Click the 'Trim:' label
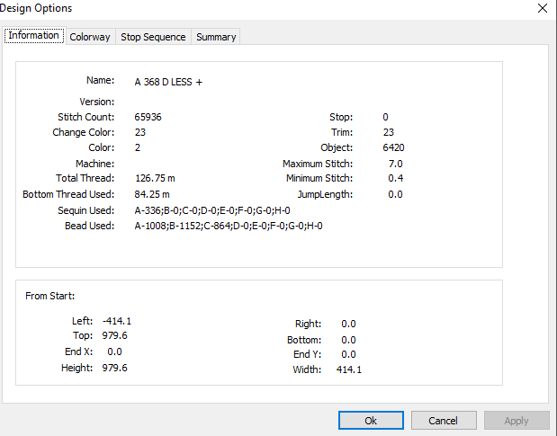This screenshot has width=557, height=436. pos(342,132)
